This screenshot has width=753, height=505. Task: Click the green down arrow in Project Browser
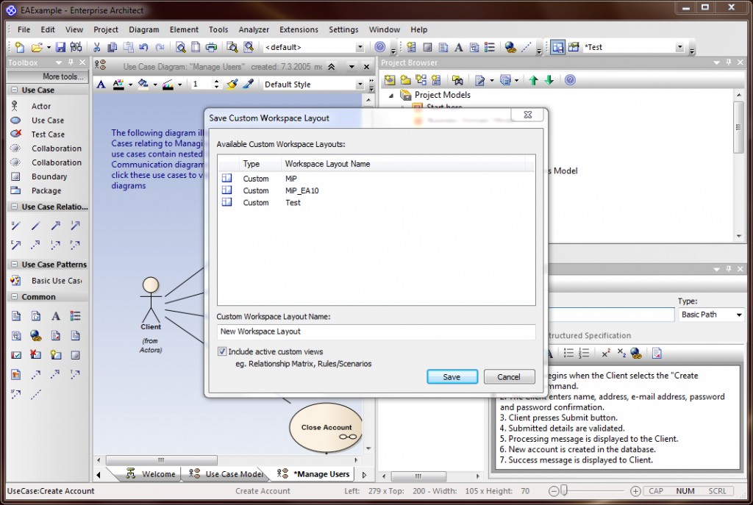[549, 80]
